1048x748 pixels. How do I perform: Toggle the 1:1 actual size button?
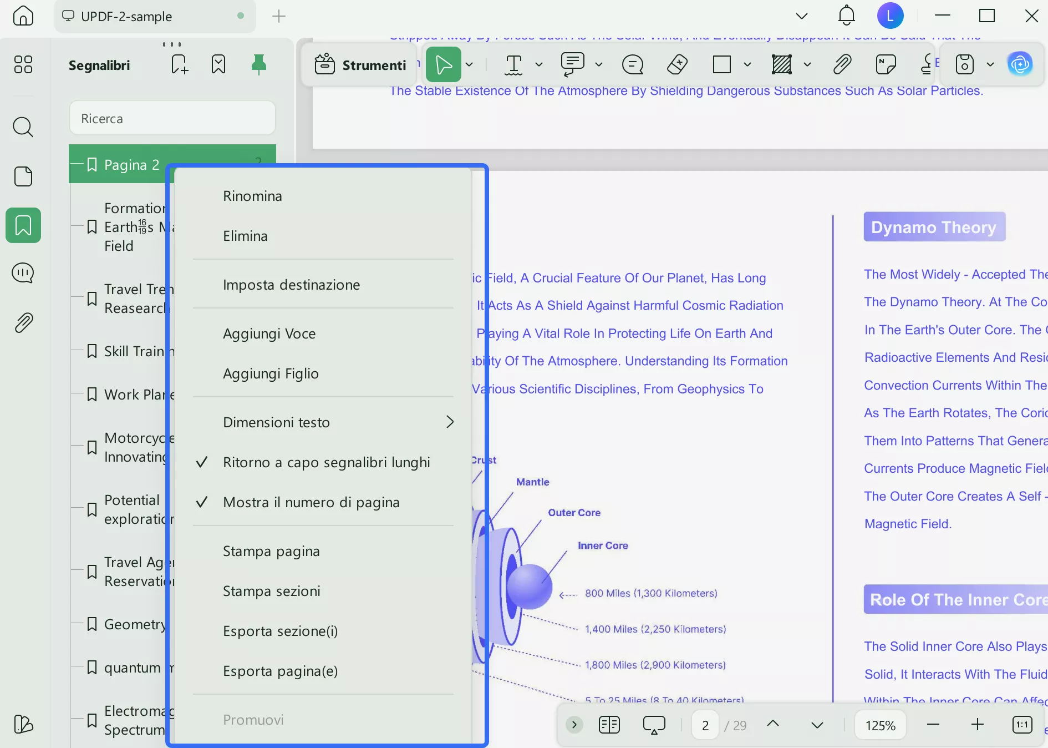pos(1022,725)
